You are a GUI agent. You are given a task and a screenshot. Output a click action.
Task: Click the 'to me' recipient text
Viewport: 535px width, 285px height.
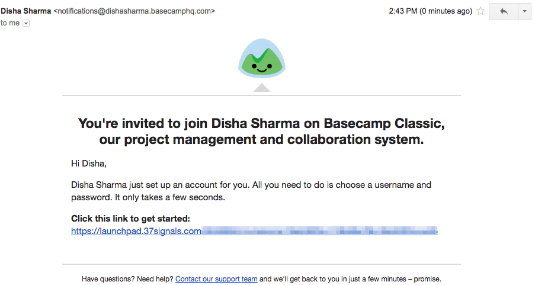[10, 23]
